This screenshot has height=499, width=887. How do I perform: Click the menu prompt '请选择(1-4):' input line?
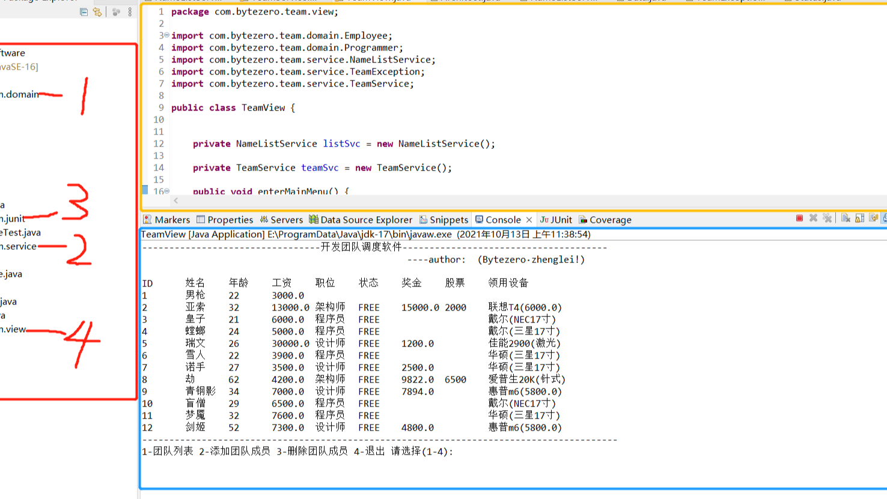pyautogui.click(x=422, y=452)
